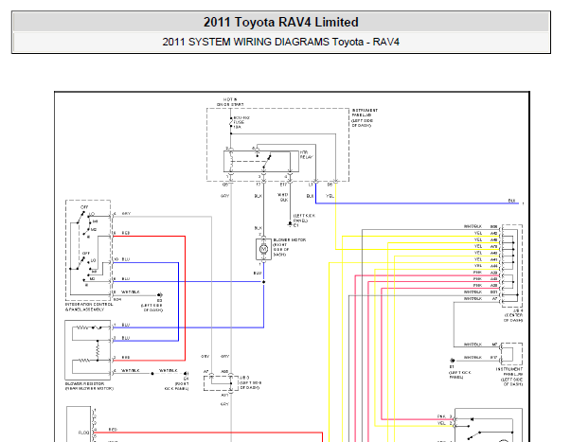
Task: Select the '2011 SYSTEM WIRING DIAGRAMS Toyota - RAV4' subtitle
Action: pyautogui.click(x=281, y=42)
